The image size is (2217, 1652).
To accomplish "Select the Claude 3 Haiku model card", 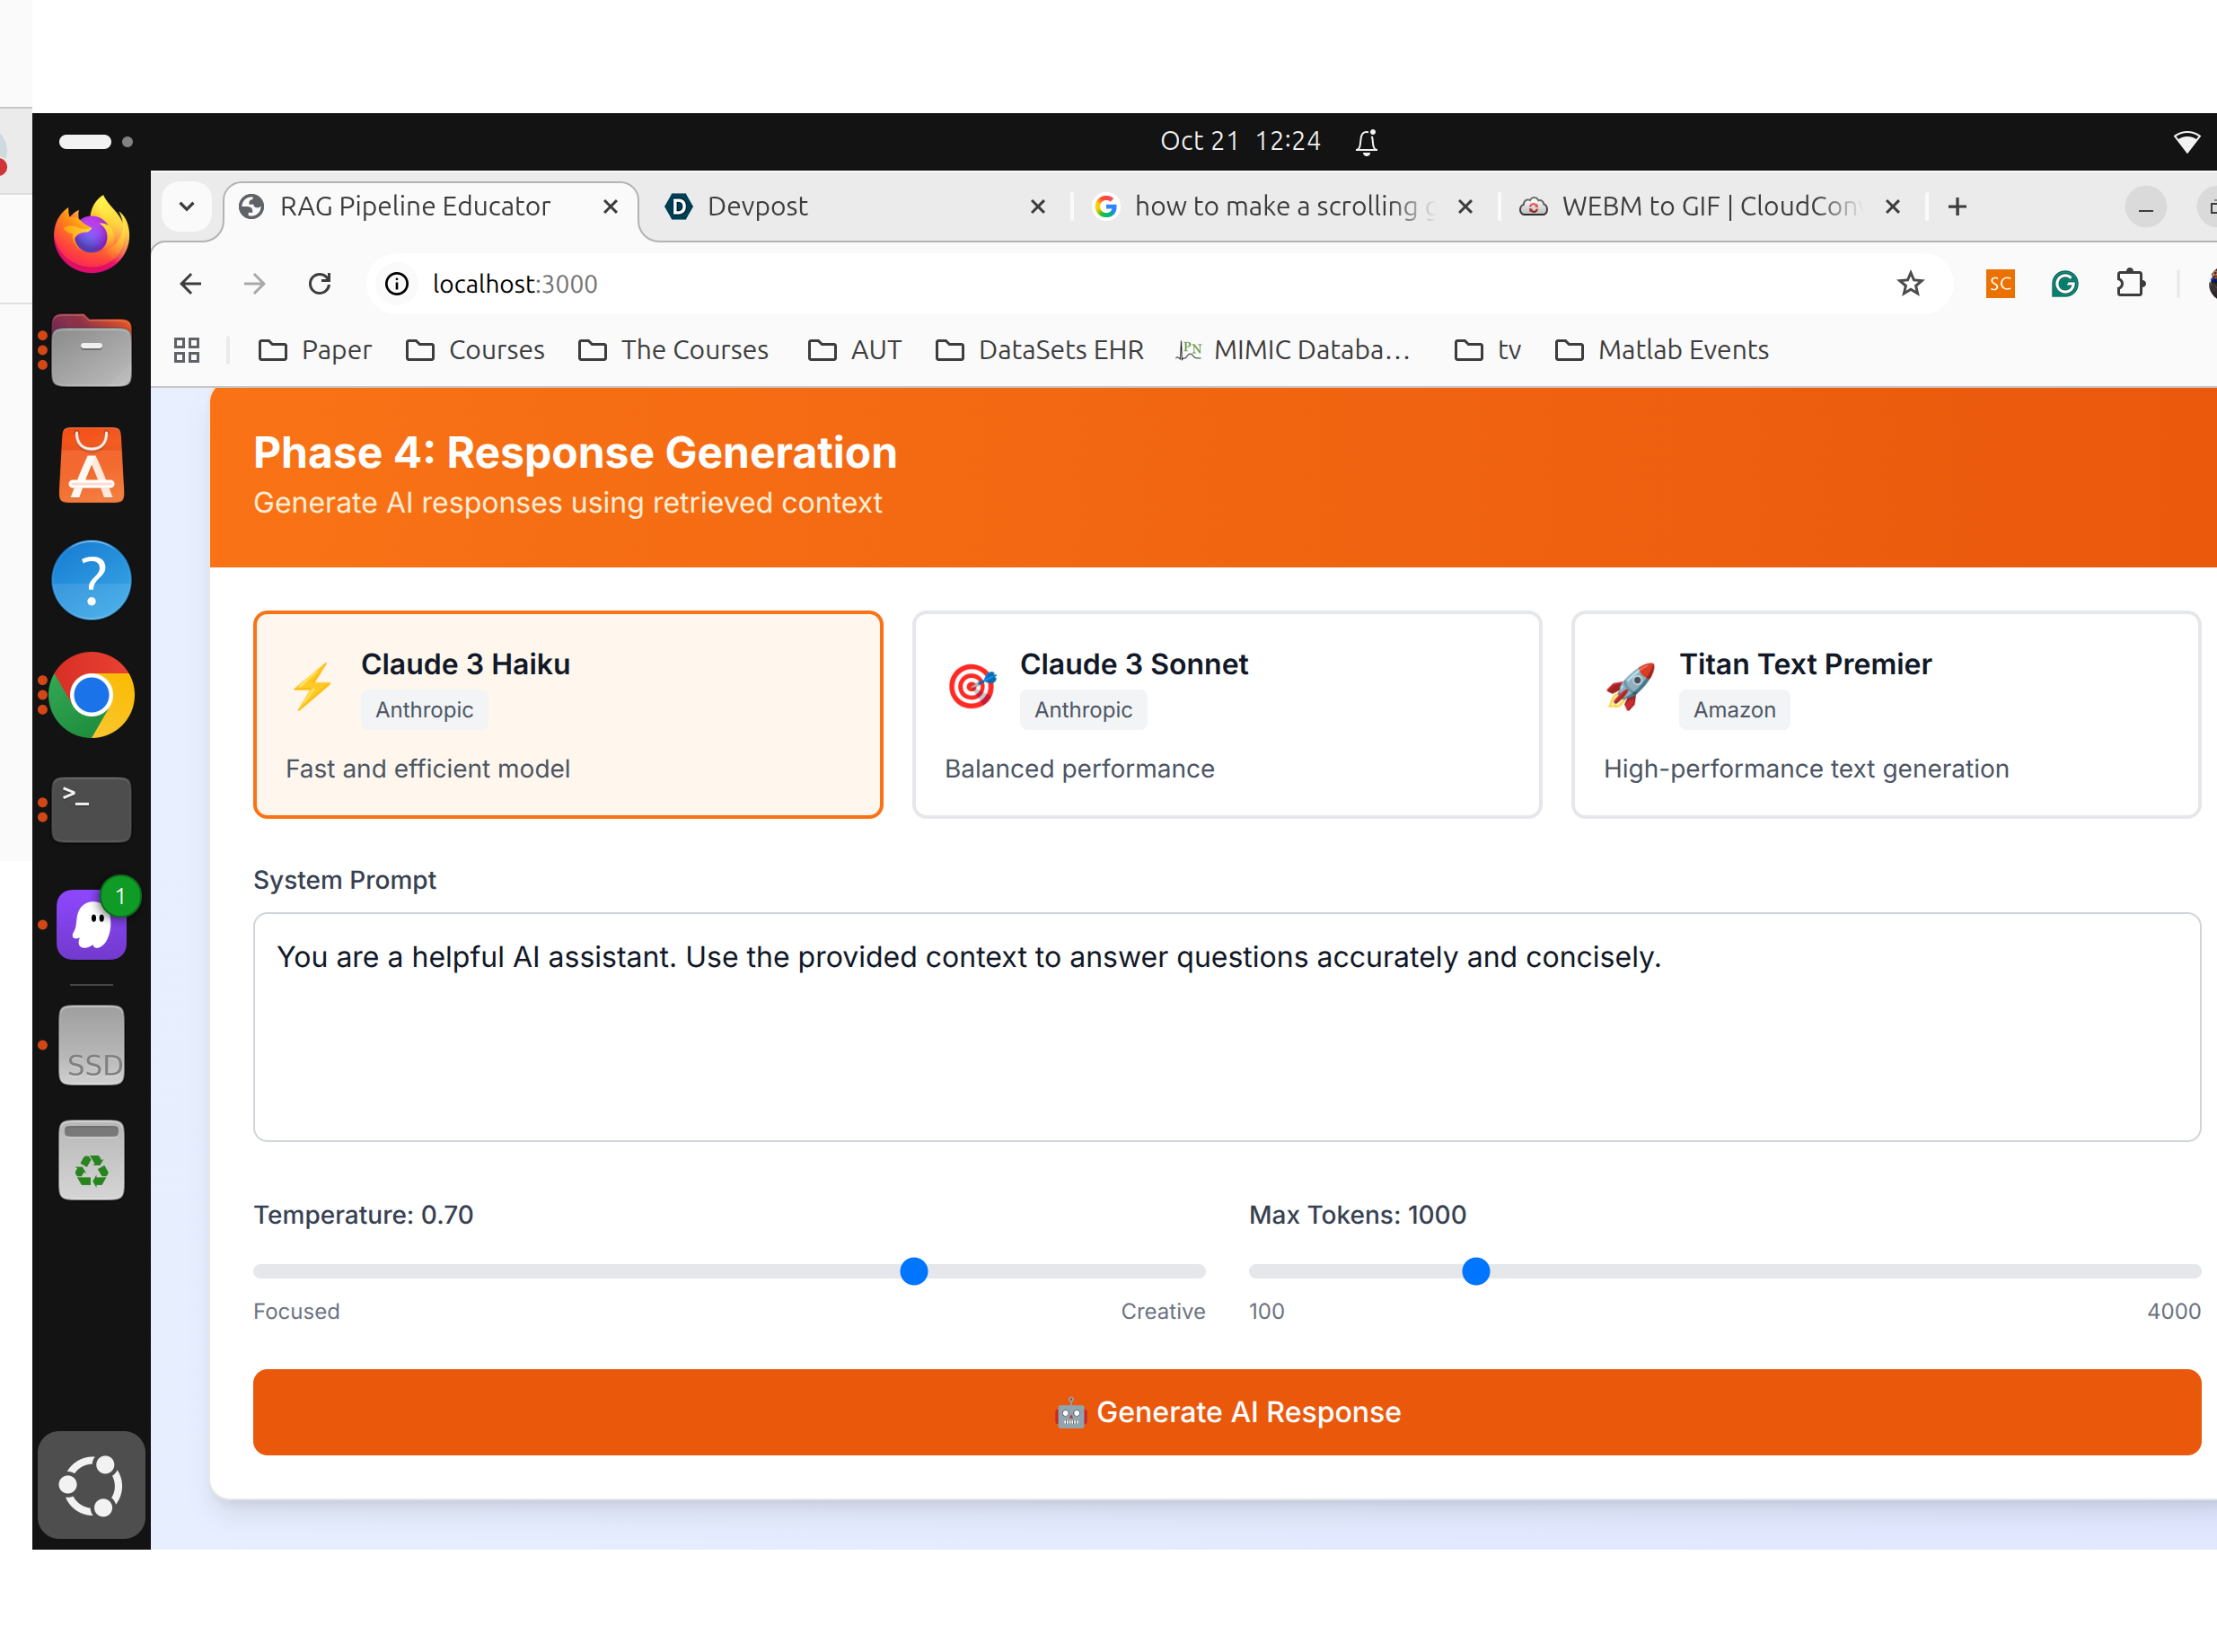I will click(x=567, y=714).
